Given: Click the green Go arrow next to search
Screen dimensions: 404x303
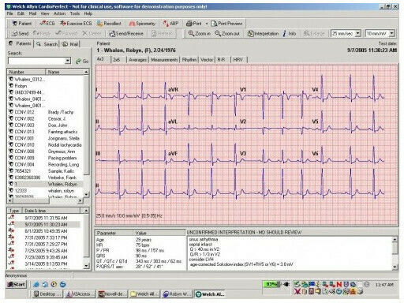Looking at the screenshot, I should 82,62.
